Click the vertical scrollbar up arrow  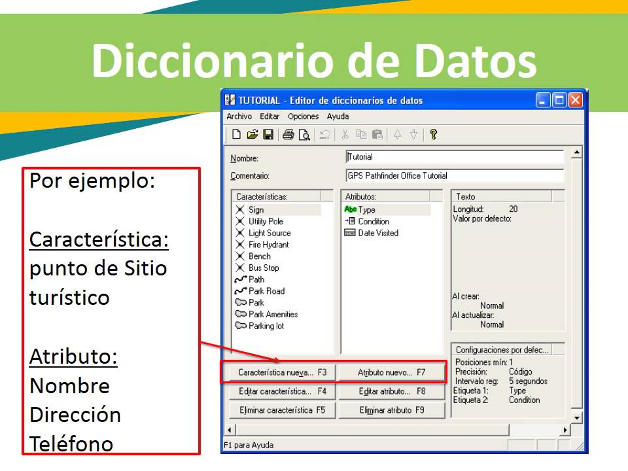point(577,152)
